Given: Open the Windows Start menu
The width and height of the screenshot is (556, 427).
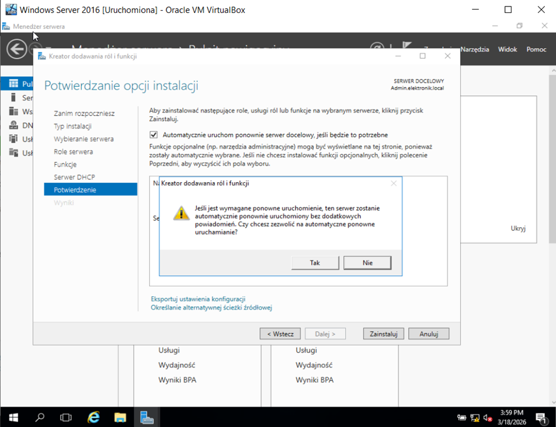Looking at the screenshot, I should (13, 417).
